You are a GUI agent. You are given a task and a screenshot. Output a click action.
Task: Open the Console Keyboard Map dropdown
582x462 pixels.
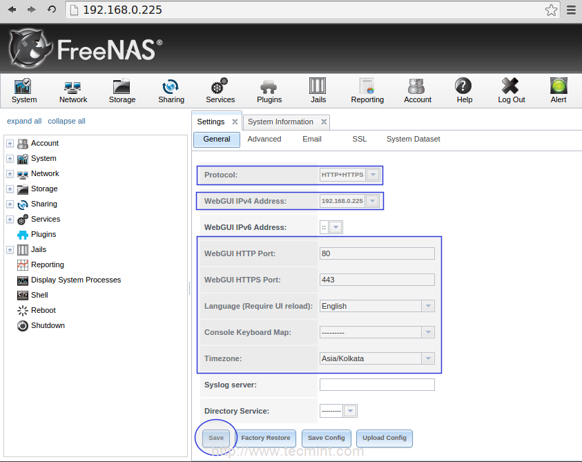tap(428, 332)
